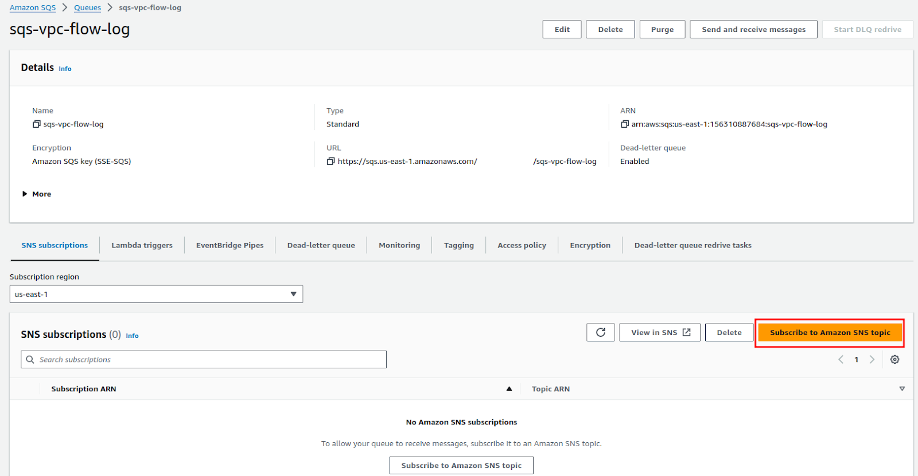
Task: Open subscriptions table preferences gear
Action: [x=894, y=360]
